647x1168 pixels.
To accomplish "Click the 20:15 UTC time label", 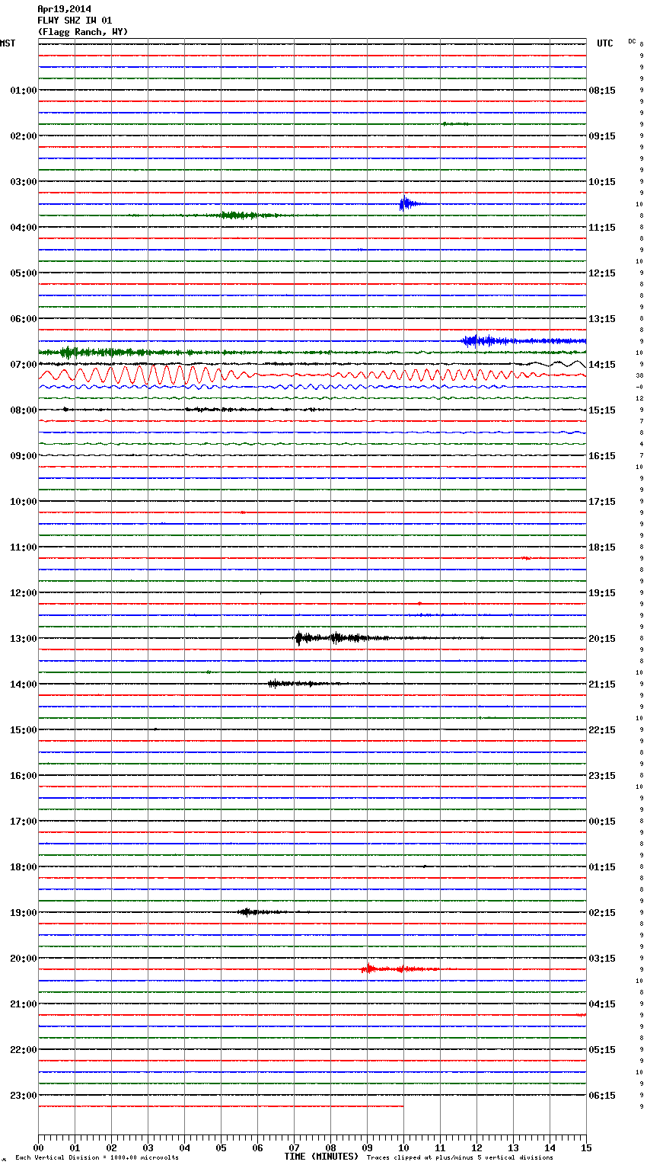I will pyautogui.click(x=602, y=639).
